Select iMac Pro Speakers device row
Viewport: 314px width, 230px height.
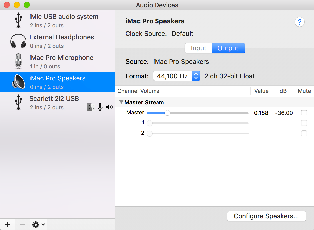(x=57, y=82)
